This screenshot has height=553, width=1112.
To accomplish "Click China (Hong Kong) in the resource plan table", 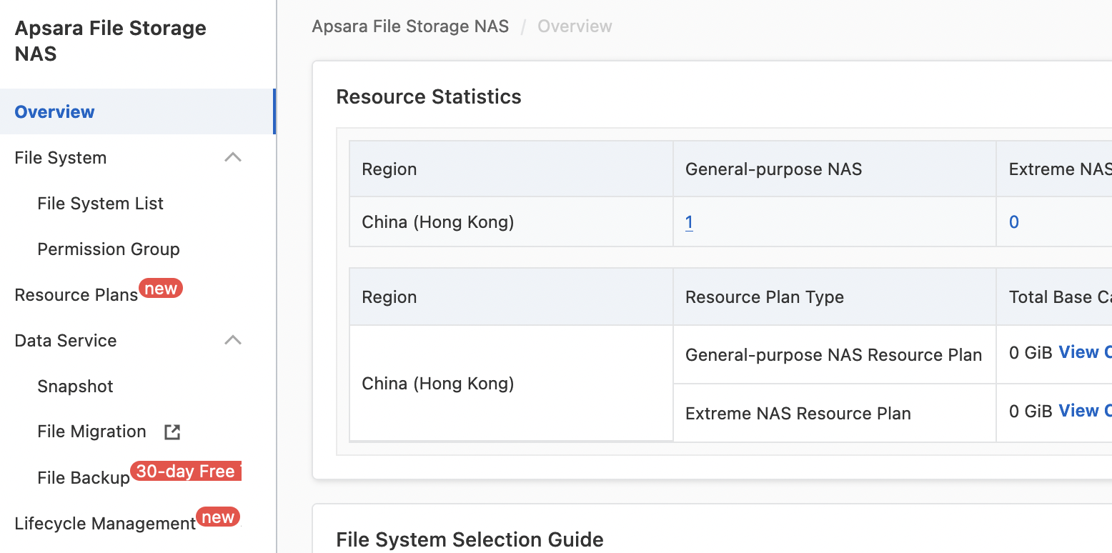I will click(x=438, y=384).
